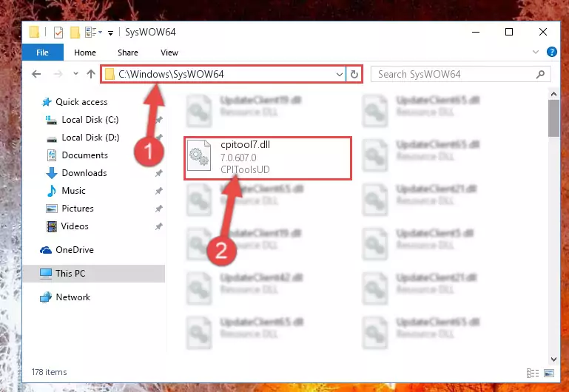This screenshot has width=569, height=392.
Task: Click the Pictures folder icon
Action: point(52,209)
